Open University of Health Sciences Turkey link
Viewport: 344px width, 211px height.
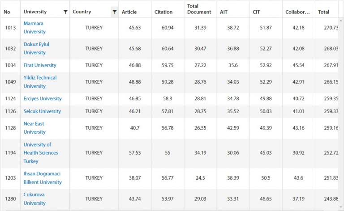click(41, 153)
